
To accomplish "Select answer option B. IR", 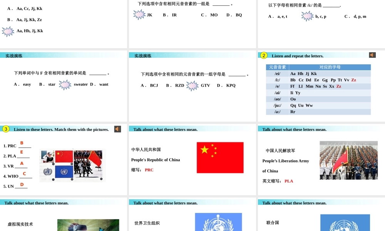I will 170,15.
